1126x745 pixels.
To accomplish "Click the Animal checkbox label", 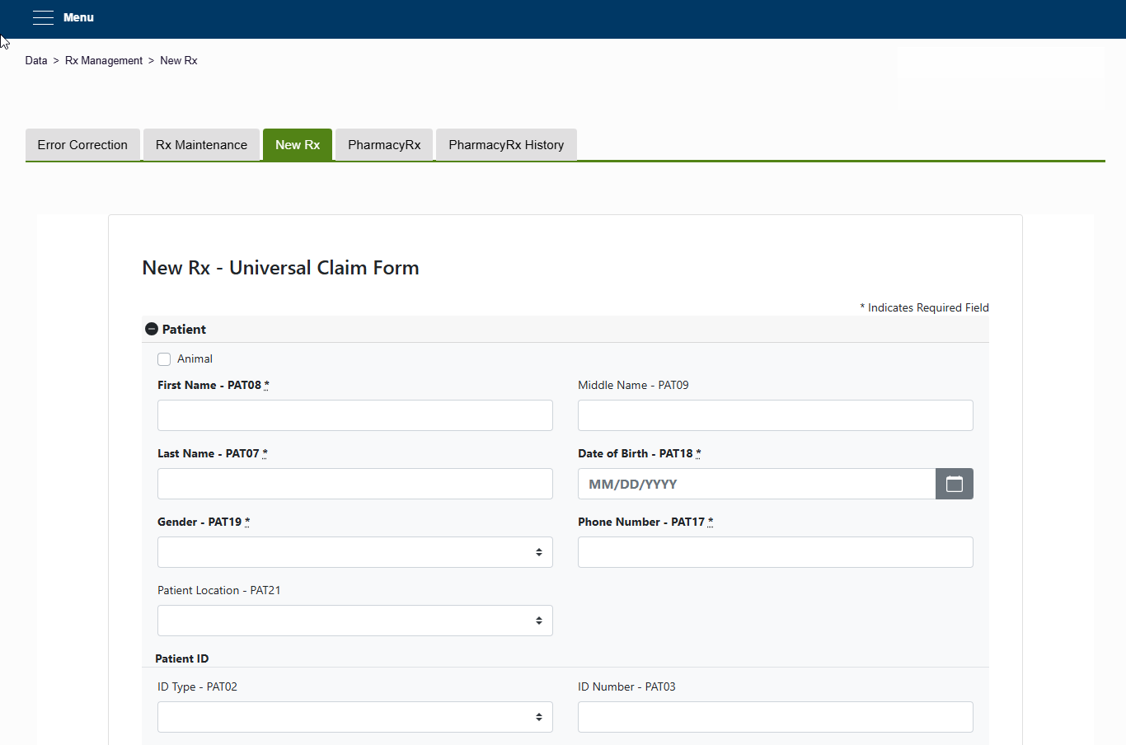I will point(195,359).
